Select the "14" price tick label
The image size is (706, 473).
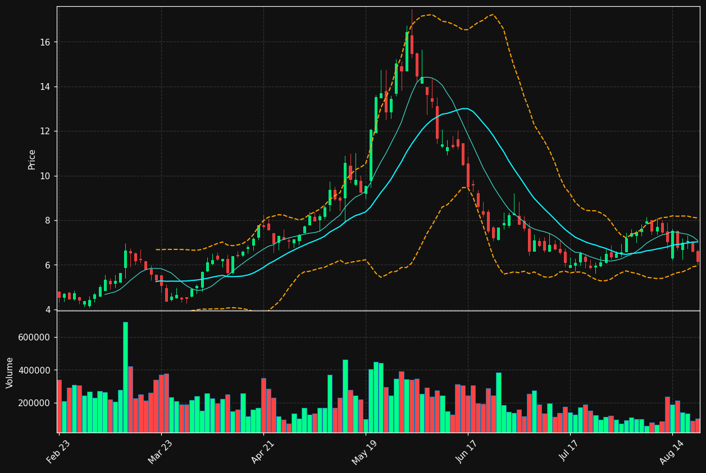[45, 87]
